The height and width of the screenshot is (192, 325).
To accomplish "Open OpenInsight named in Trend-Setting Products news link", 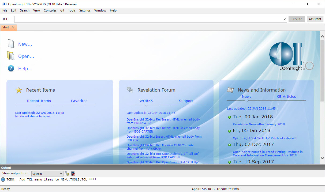I will click(268, 153).
